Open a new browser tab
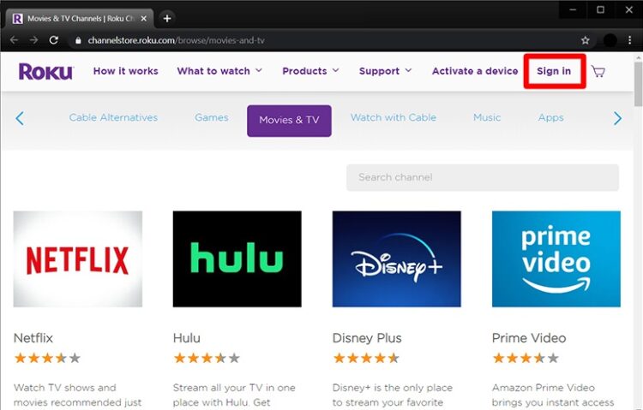Viewport: 643px width, 410px height. click(x=167, y=19)
